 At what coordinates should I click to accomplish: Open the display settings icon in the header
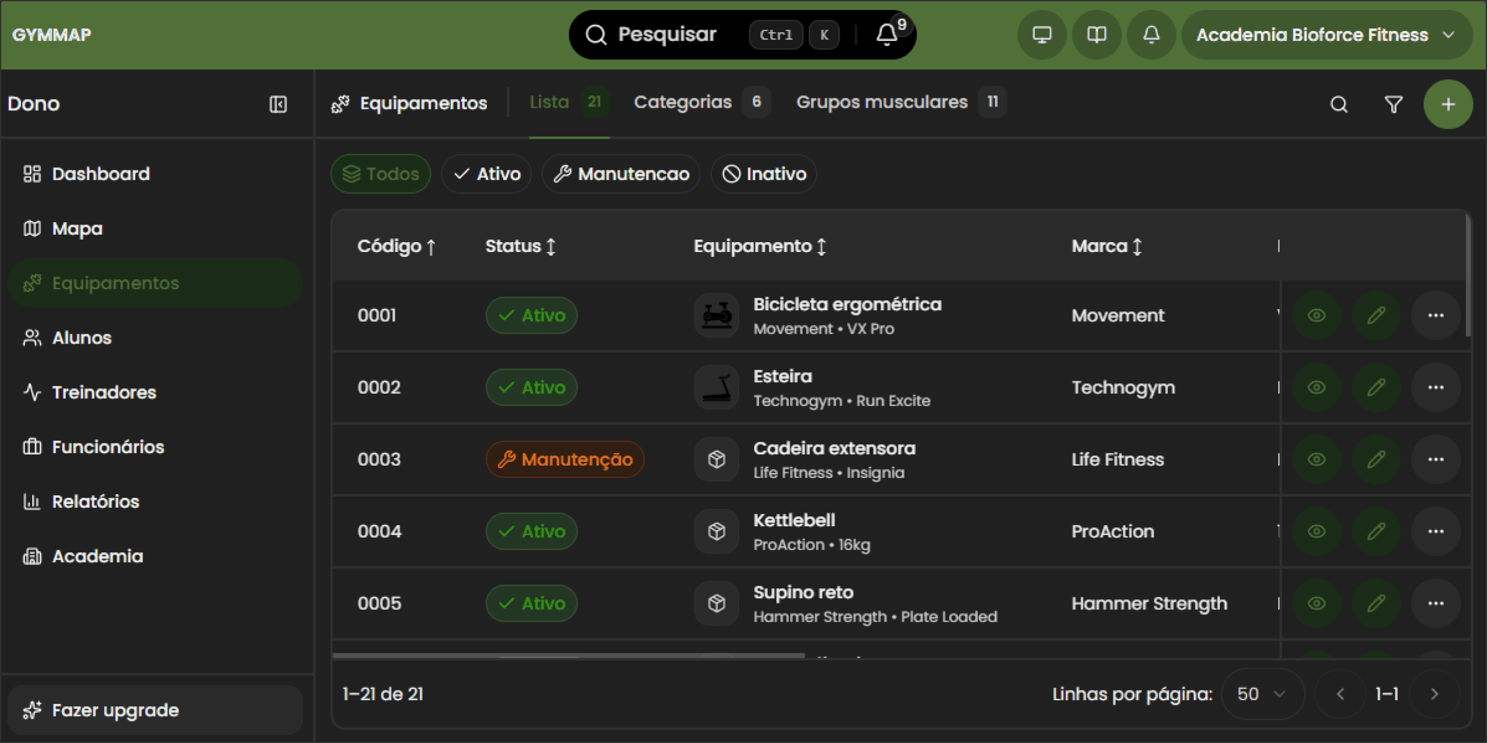[x=1041, y=35]
